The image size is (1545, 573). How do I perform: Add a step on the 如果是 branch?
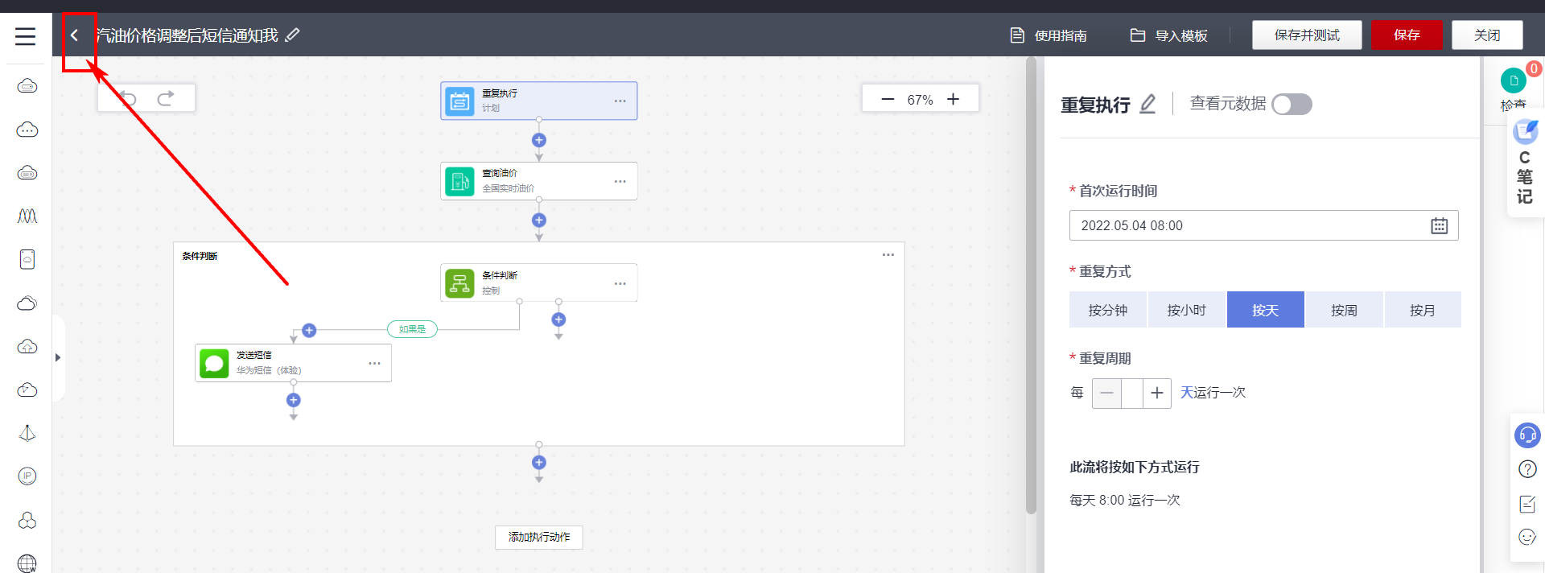click(309, 330)
